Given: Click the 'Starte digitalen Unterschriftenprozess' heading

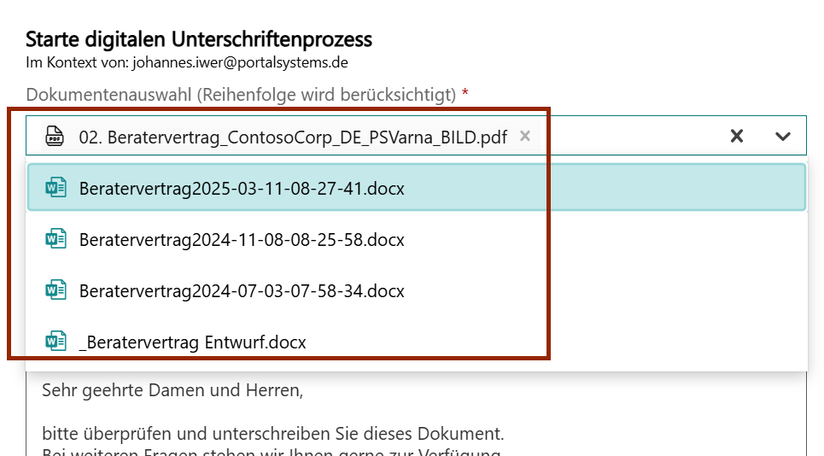Looking at the screenshot, I should tap(199, 39).
